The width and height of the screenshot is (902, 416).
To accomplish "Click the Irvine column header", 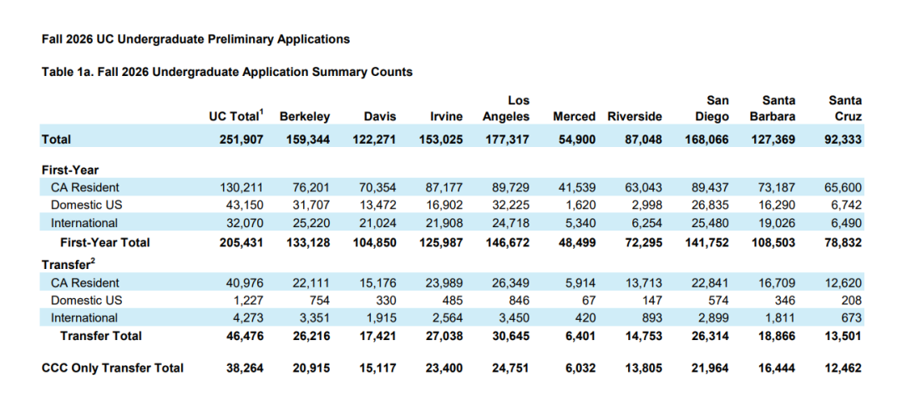I will click(446, 117).
